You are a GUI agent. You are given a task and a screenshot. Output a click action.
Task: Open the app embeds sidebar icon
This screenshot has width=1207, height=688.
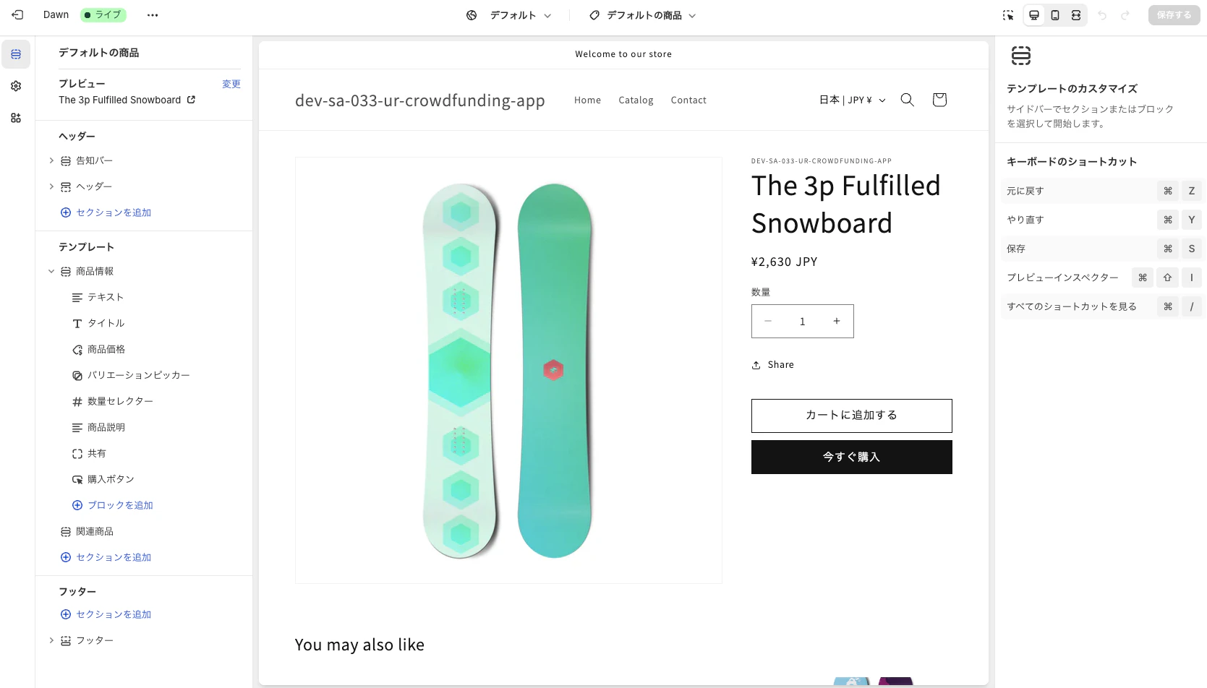(16, 118)
